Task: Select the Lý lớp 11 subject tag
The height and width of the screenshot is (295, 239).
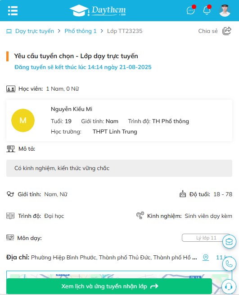Action: (x=206, y=238)
